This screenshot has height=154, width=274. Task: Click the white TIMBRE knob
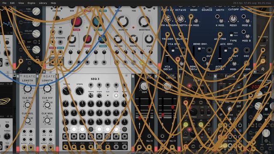click(72, 39)
